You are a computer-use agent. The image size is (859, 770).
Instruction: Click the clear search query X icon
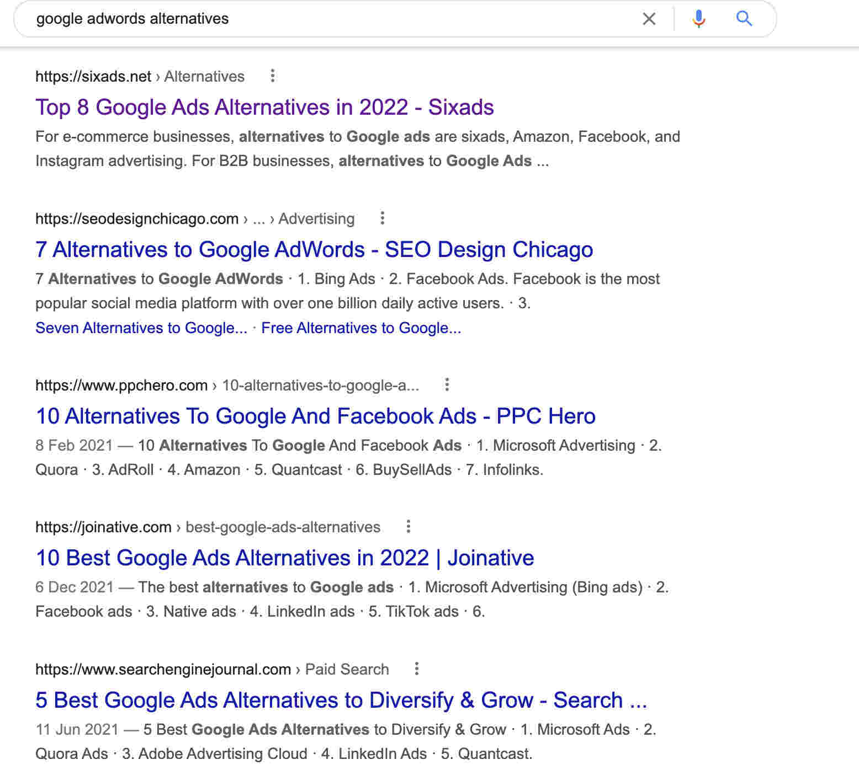[x=649, y=19]
